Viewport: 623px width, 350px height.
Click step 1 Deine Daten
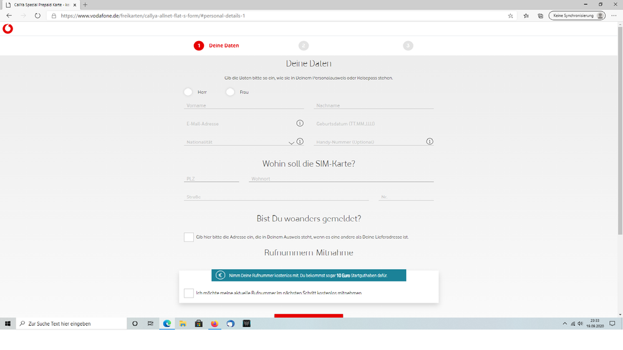pyautogui.click(x=216, y=45)
